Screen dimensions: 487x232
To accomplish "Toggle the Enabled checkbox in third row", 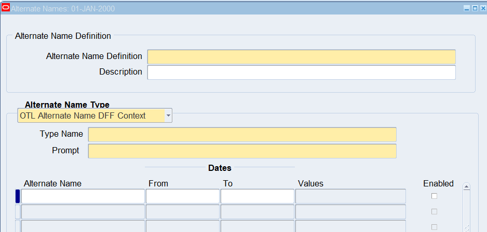I will click(x=435, y=227).
